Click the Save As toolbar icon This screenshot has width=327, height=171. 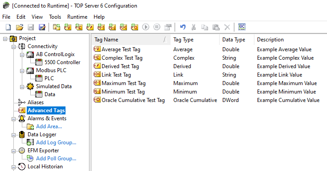coord(42,27)
